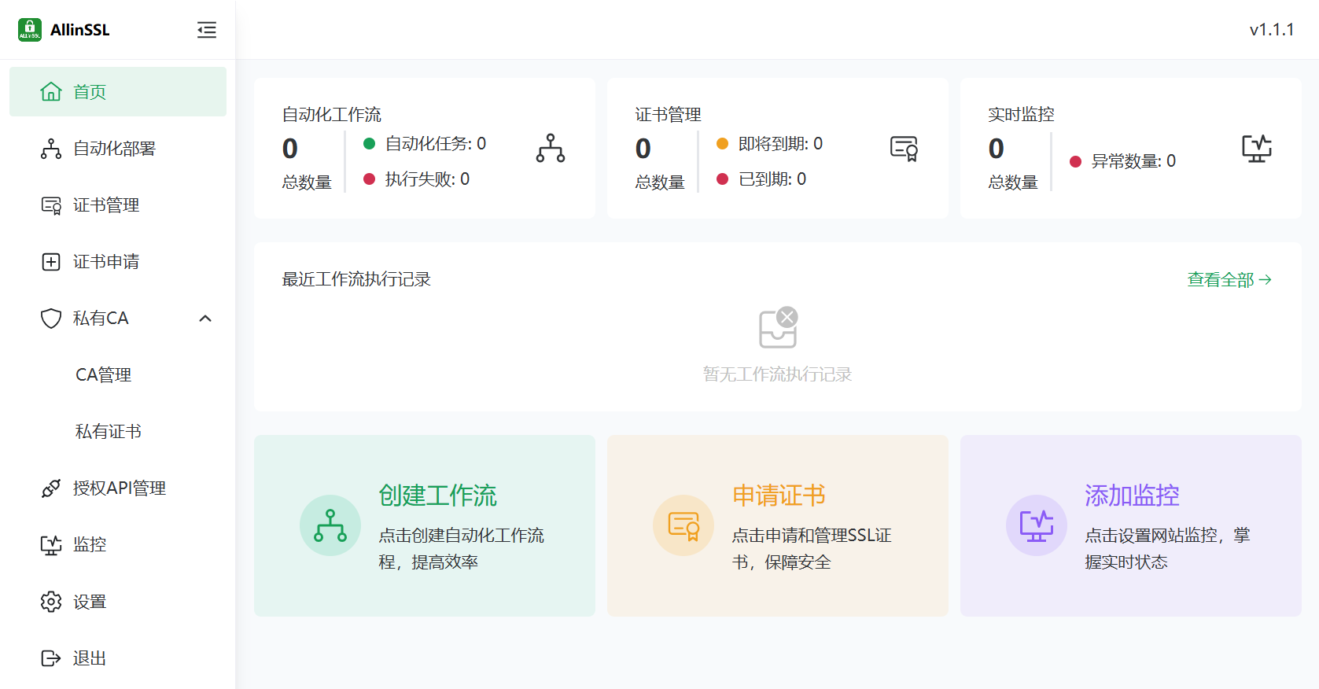Screen dimensions: 1319x689
Task: Click the 监控 monitor icon in sidebar
Action: click(x=51, y=545)
